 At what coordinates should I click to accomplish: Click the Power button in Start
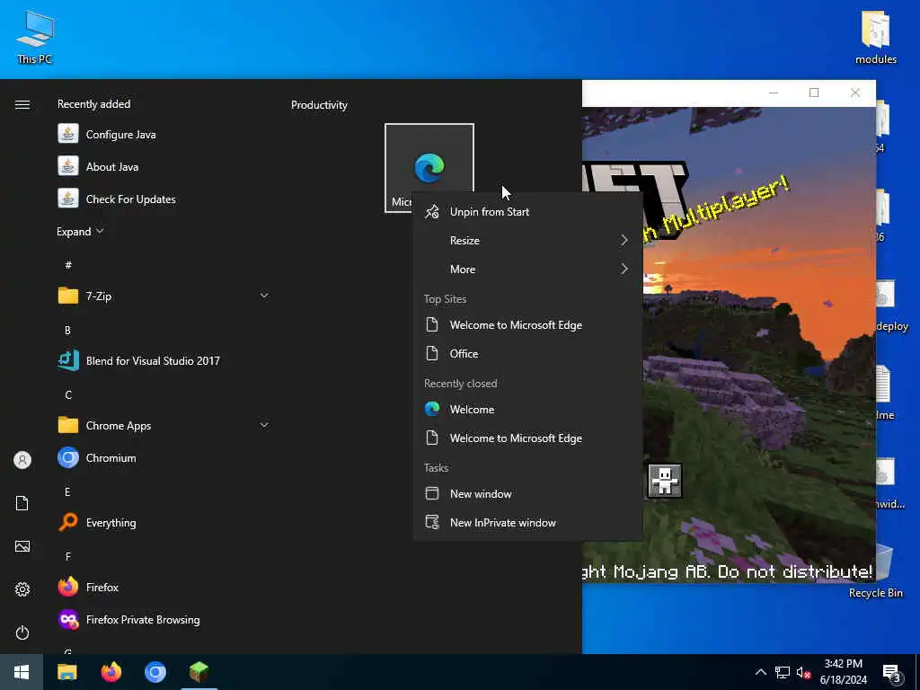22,632
